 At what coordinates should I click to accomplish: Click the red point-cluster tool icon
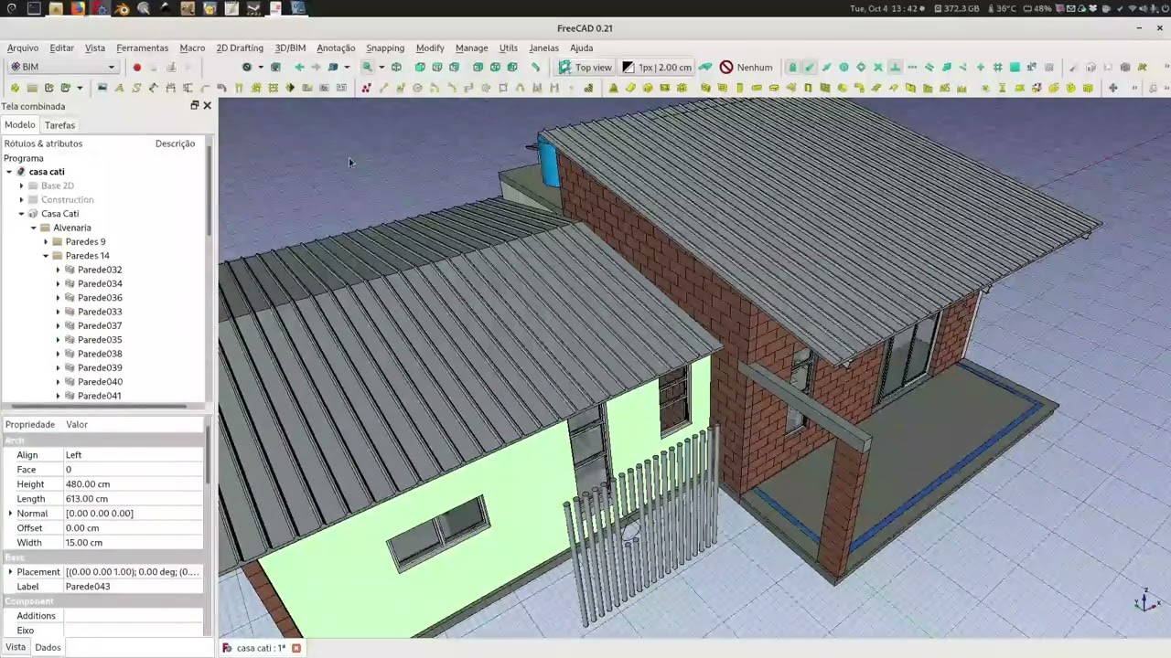coord(365,88)
